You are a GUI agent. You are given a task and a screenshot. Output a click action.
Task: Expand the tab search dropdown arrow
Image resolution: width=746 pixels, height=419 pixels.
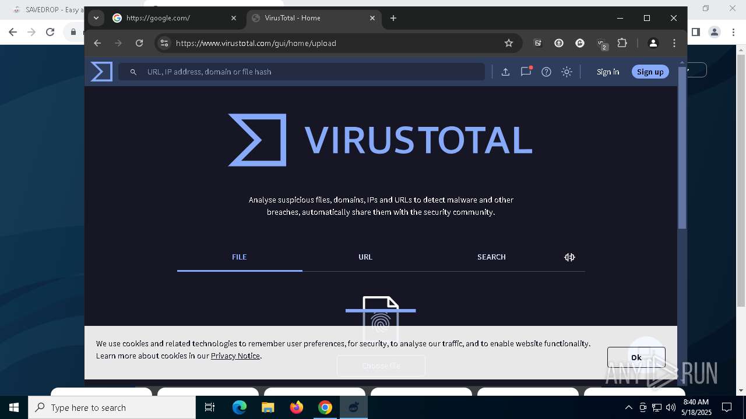96,18
